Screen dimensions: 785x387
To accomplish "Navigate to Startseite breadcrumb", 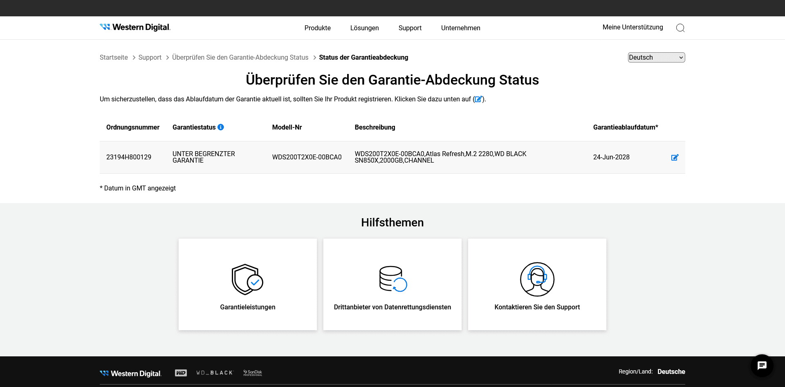I will (114, 58).
